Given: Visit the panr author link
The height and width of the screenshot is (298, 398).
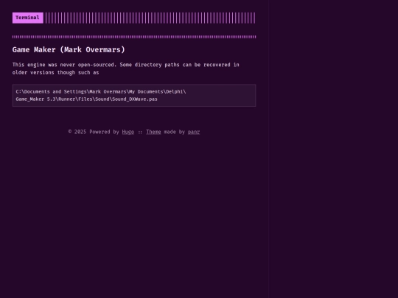Looking at the screenshot, I should click(194, 132).
